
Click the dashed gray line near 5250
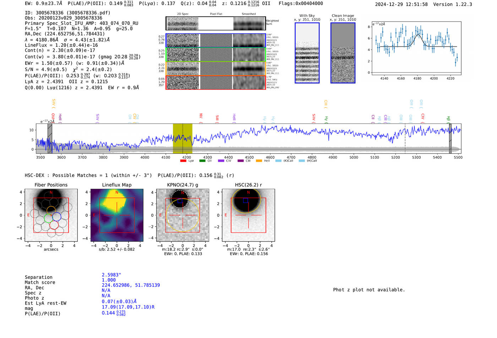405,138
